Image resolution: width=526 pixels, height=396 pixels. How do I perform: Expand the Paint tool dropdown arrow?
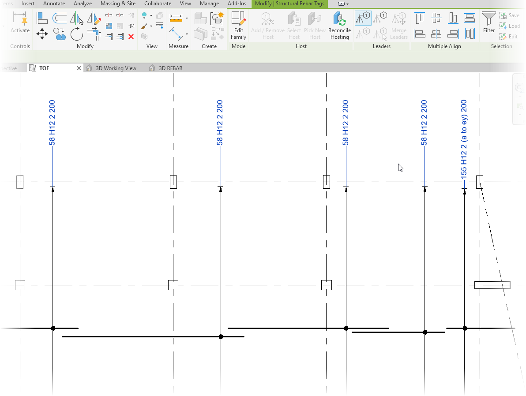pos(151,26)
